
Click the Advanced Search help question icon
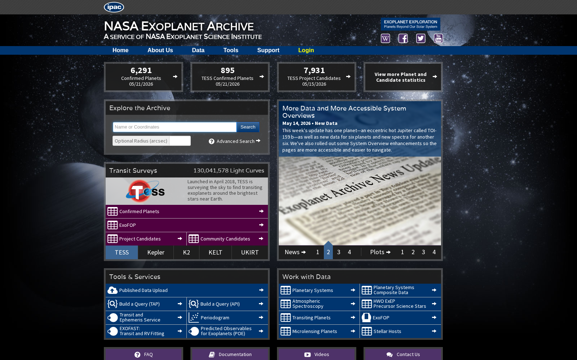click(212, 141)
